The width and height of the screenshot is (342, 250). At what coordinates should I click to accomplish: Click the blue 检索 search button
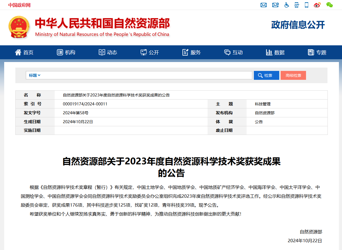(x=266, y=75)
